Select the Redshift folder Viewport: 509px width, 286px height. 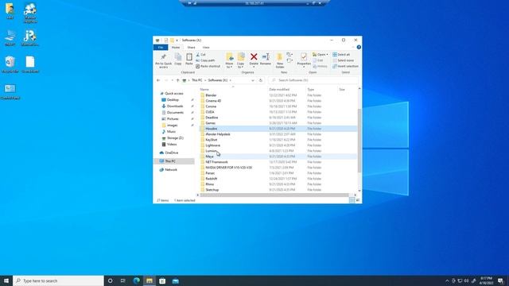tap(212, 179)
